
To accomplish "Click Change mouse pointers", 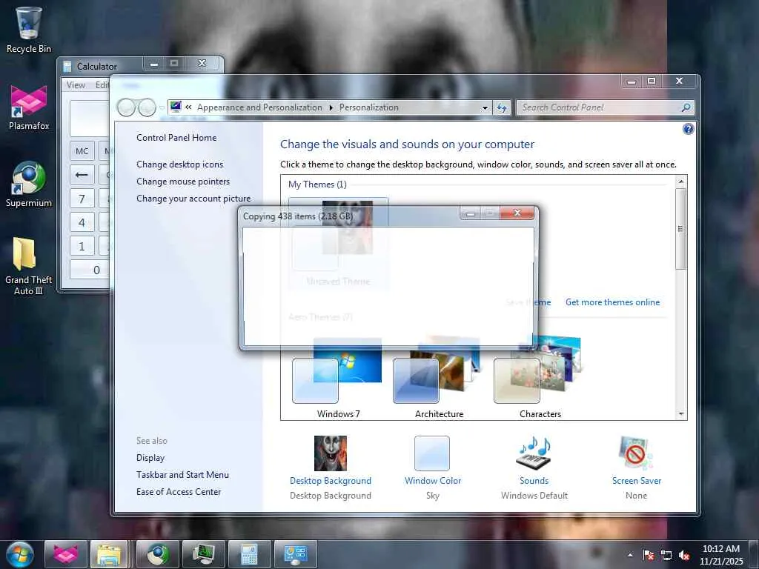I will point(183,181).
